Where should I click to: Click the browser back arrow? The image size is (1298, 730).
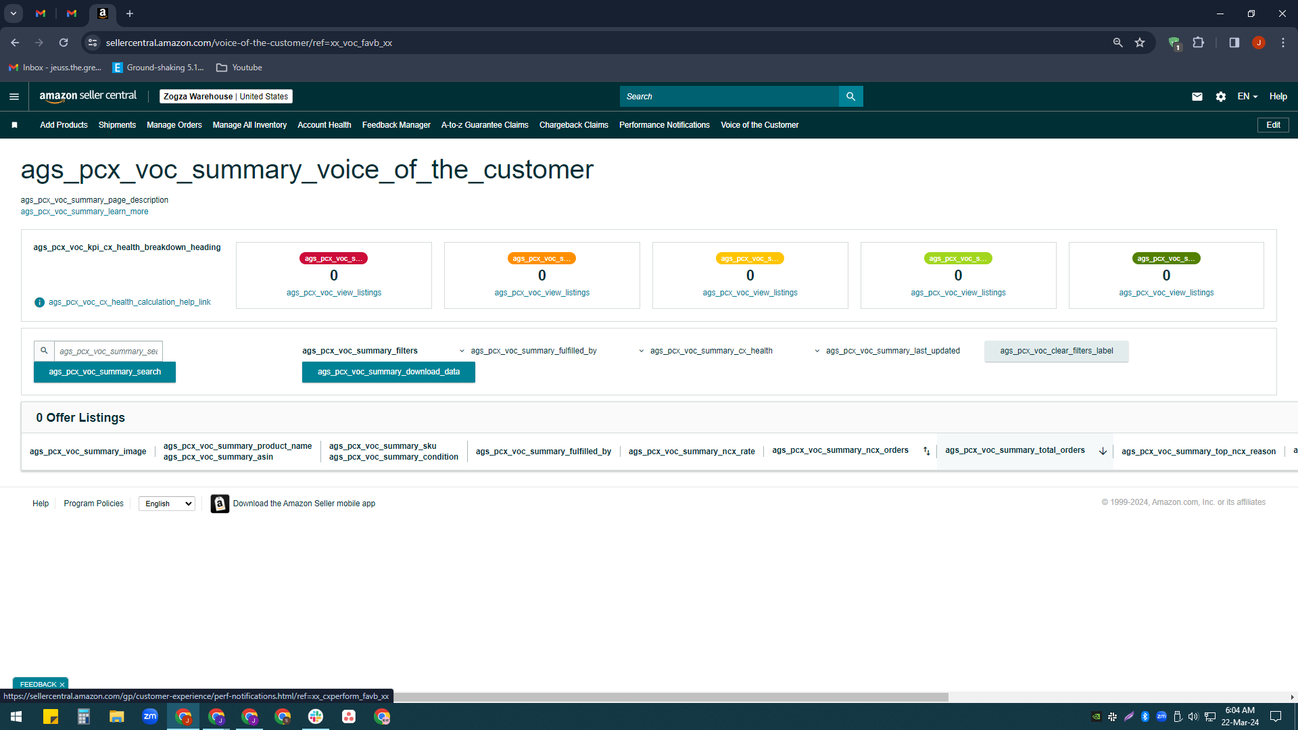pyautogui.click(x=15, y=43)
